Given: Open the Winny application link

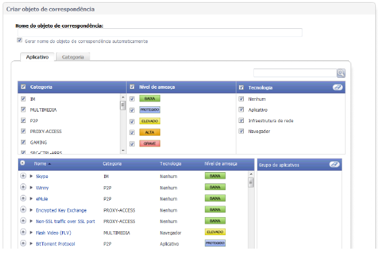Looking at the screenshot, I should click(42, 187).
